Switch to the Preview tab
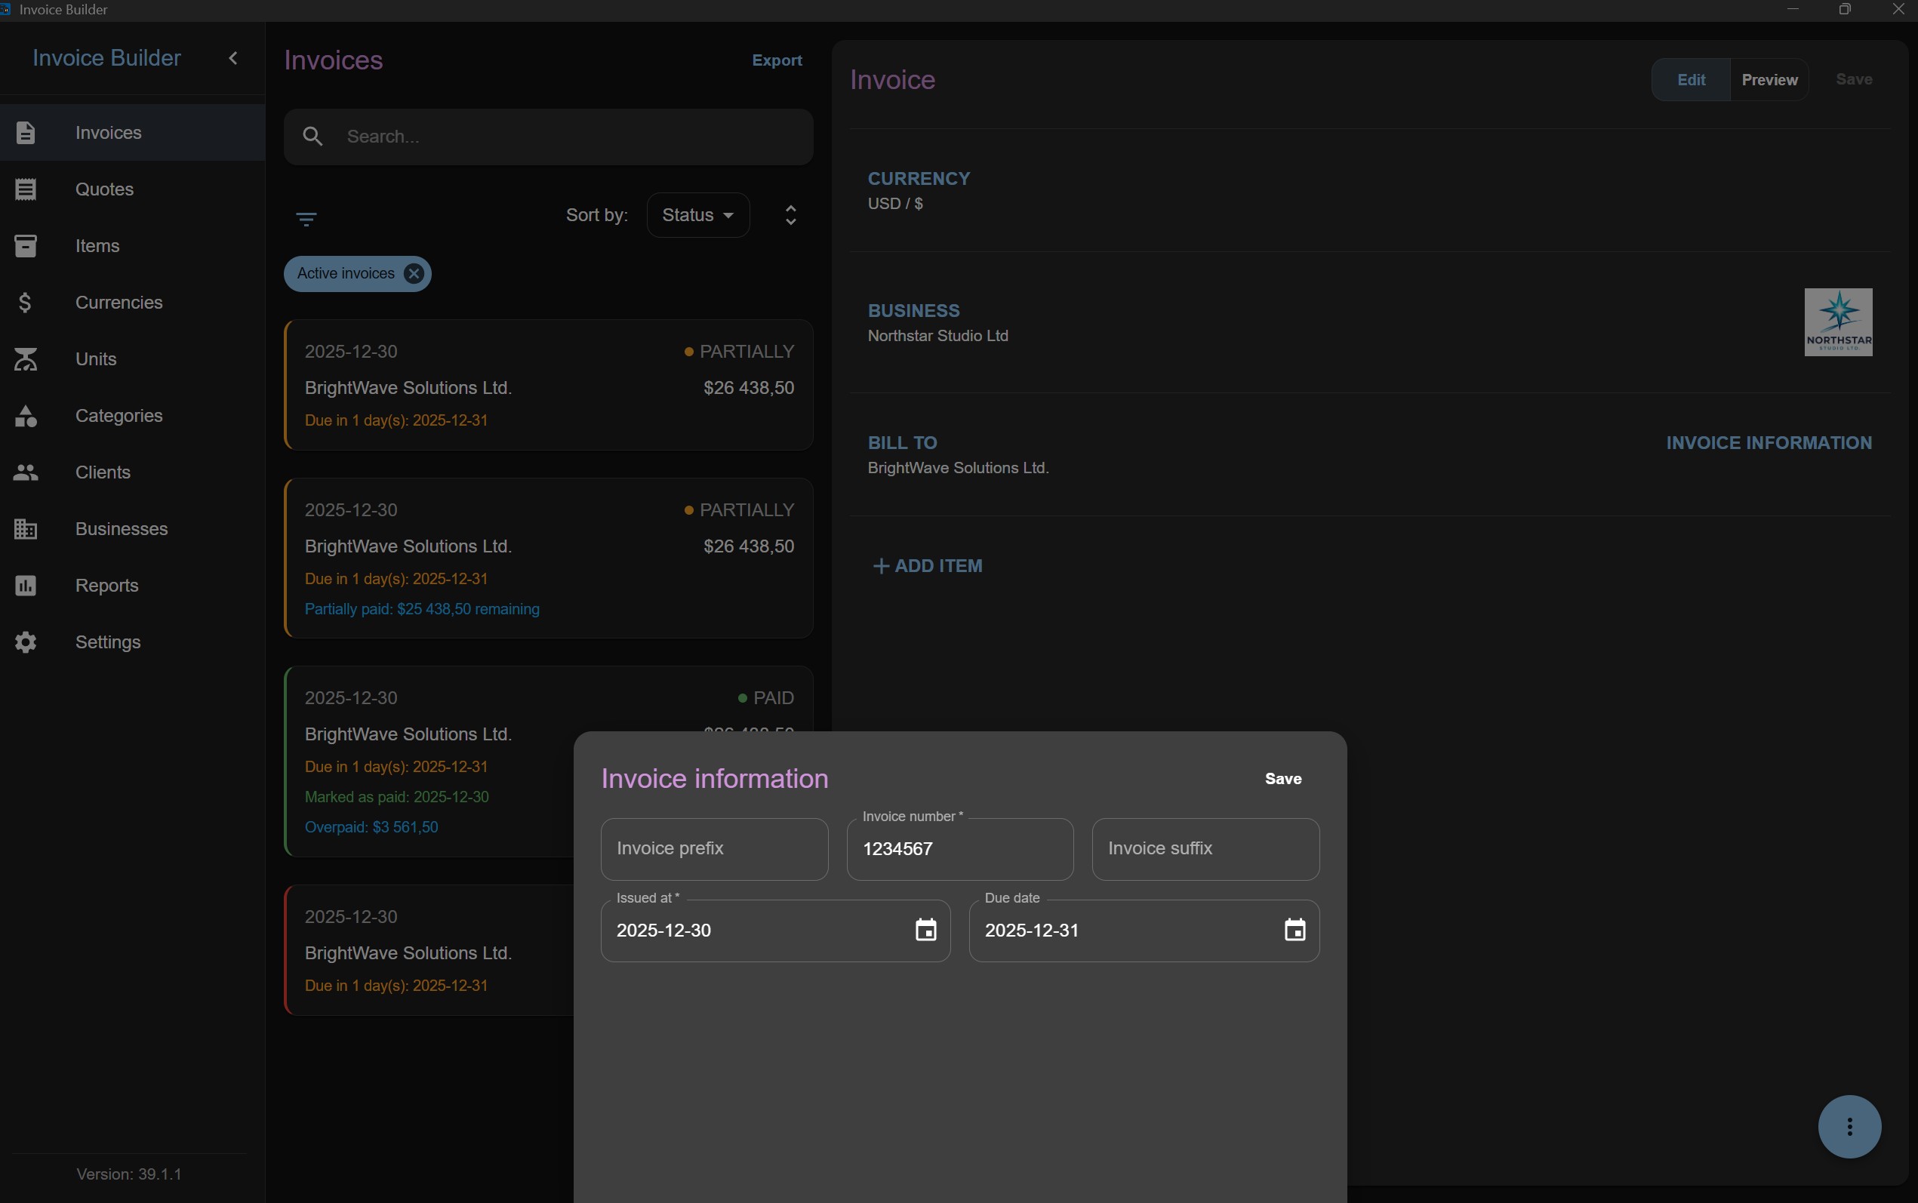This screenshot has width=1918, height=1203. click(x=1769, y=79)
